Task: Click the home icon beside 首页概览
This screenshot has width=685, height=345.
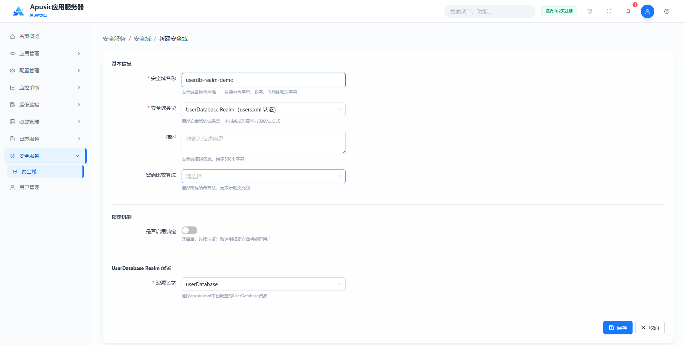Action: click(12, 36)
